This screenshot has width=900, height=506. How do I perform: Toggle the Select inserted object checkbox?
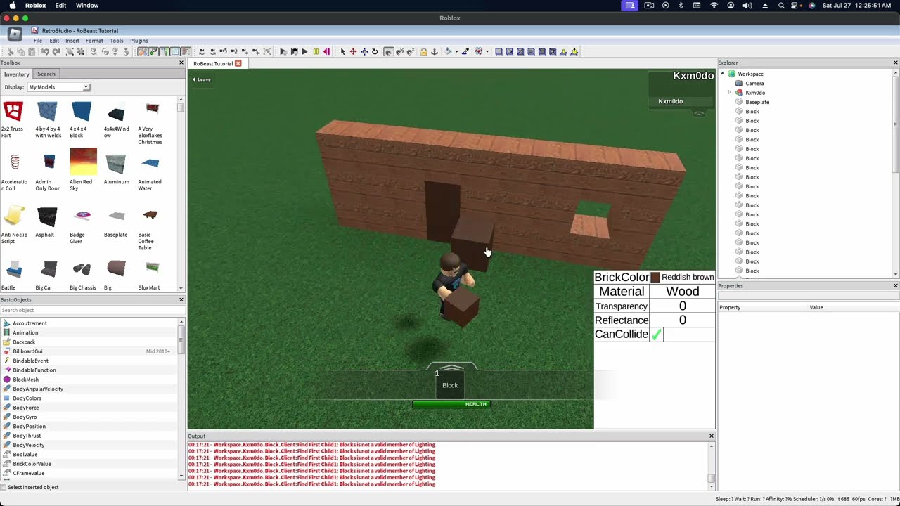[4, 487]
